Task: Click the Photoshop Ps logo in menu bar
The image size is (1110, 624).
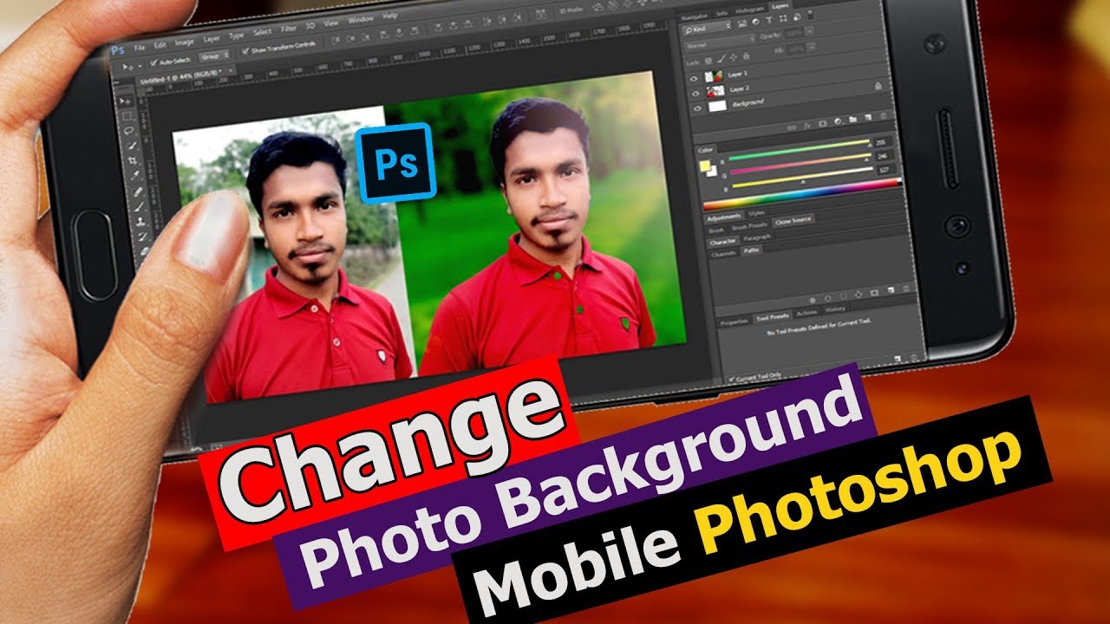Action: pos(118,50)
